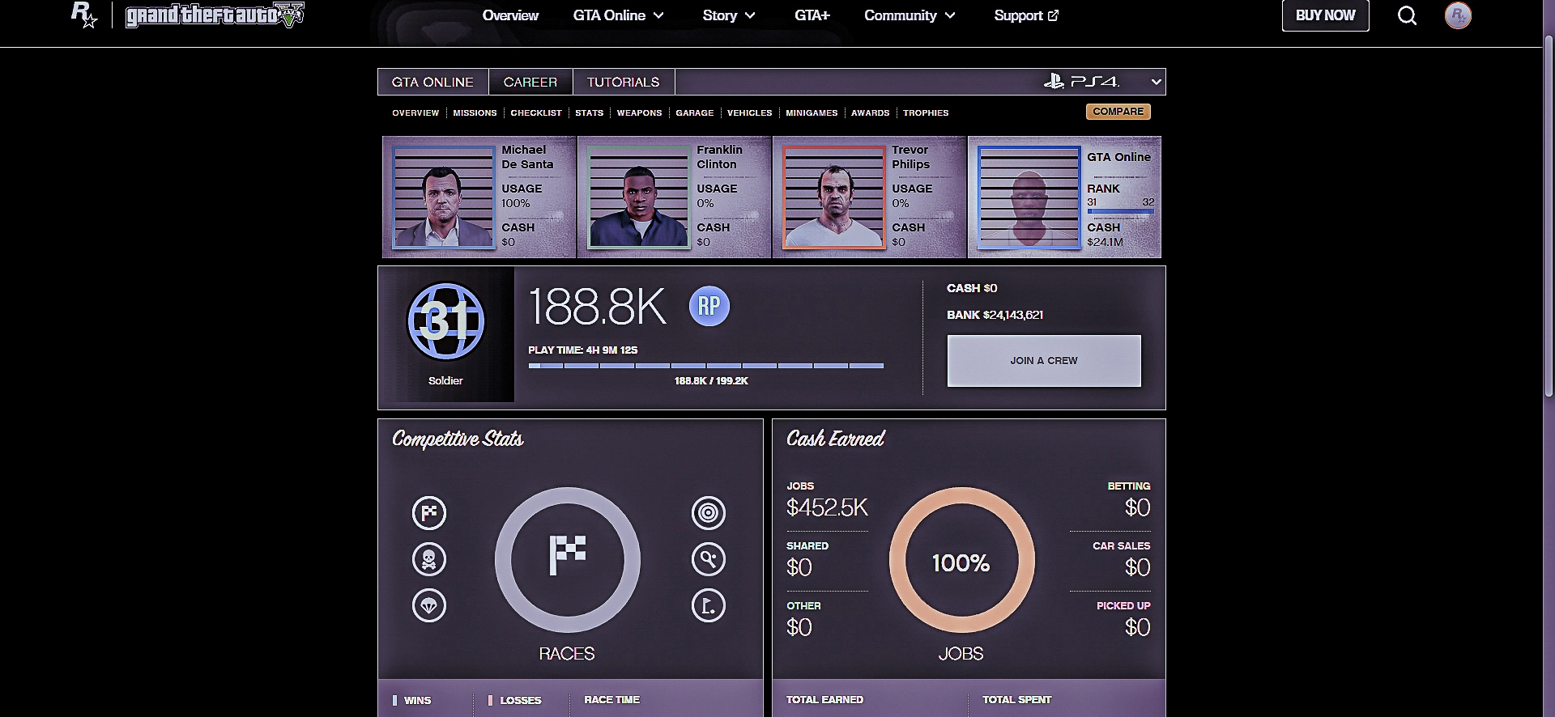
Task: Click the PLAY TIME 4H 9M 12S text
Action: coord(582,350)
